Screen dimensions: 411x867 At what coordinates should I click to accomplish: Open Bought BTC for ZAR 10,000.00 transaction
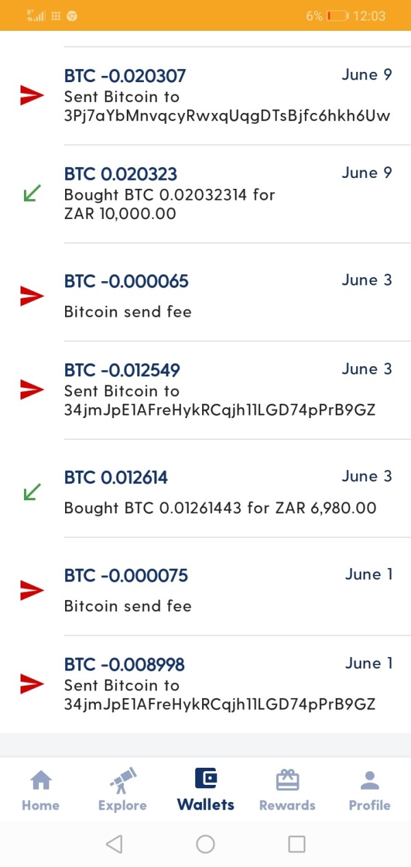pos(226,194)
